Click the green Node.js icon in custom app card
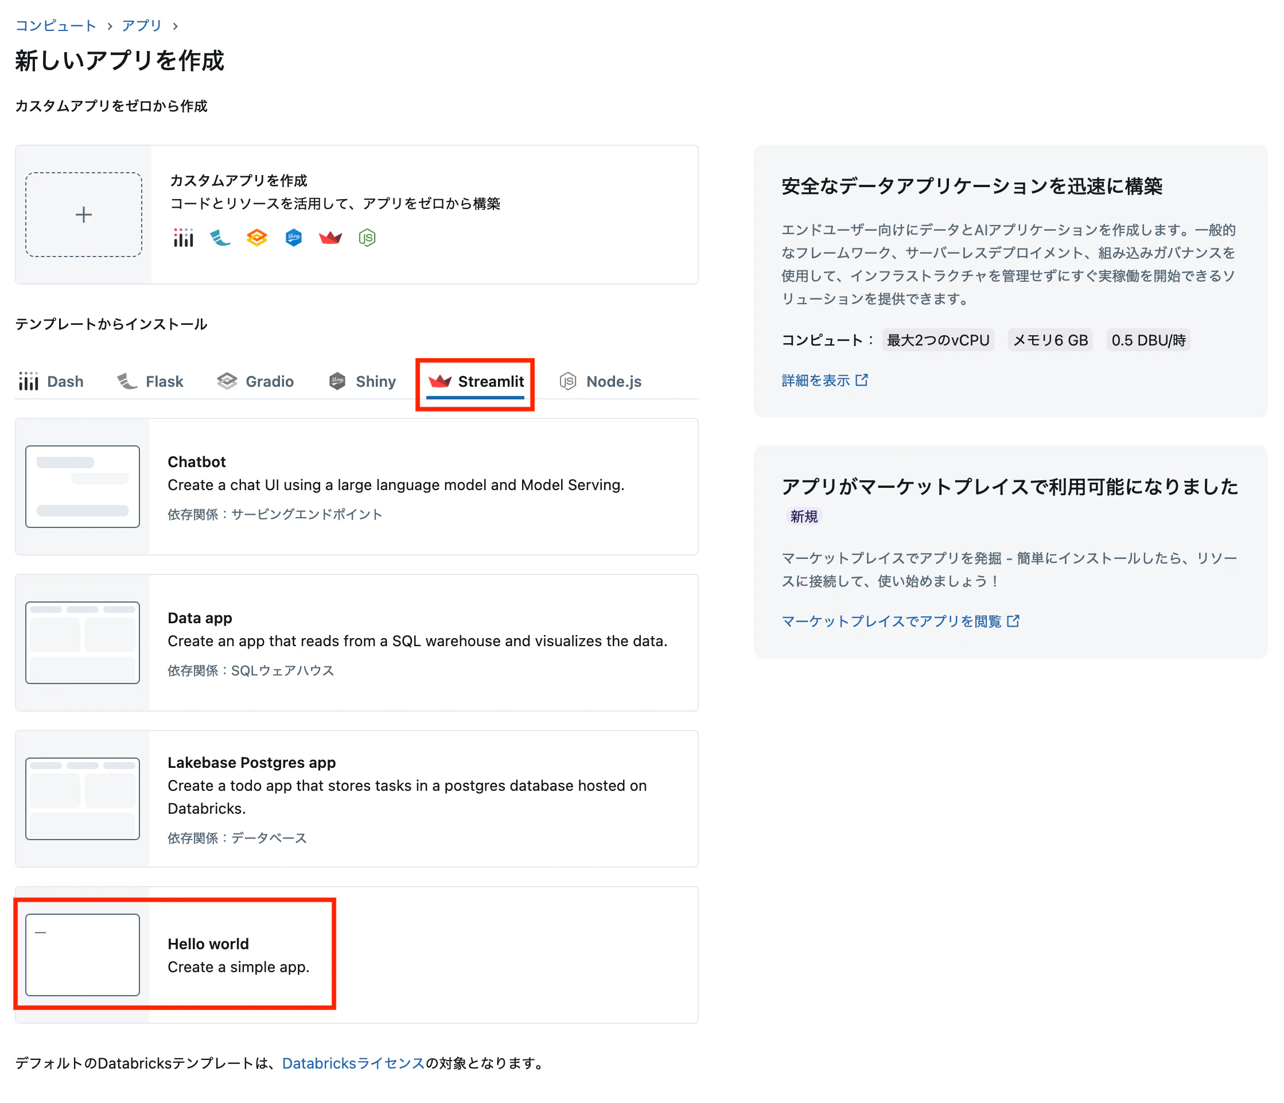1284x1103 pixels. point(368,238)
